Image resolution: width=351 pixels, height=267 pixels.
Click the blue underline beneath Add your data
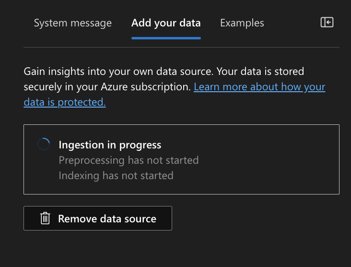tap(166, 37)
